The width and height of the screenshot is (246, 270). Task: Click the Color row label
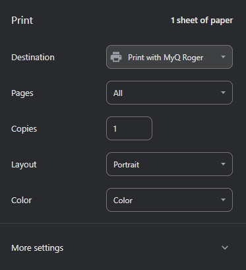(22, 201)
